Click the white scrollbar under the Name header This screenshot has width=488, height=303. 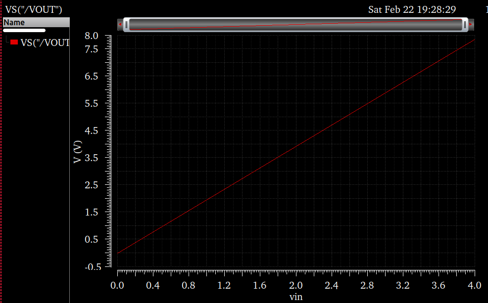pos(24,31)
